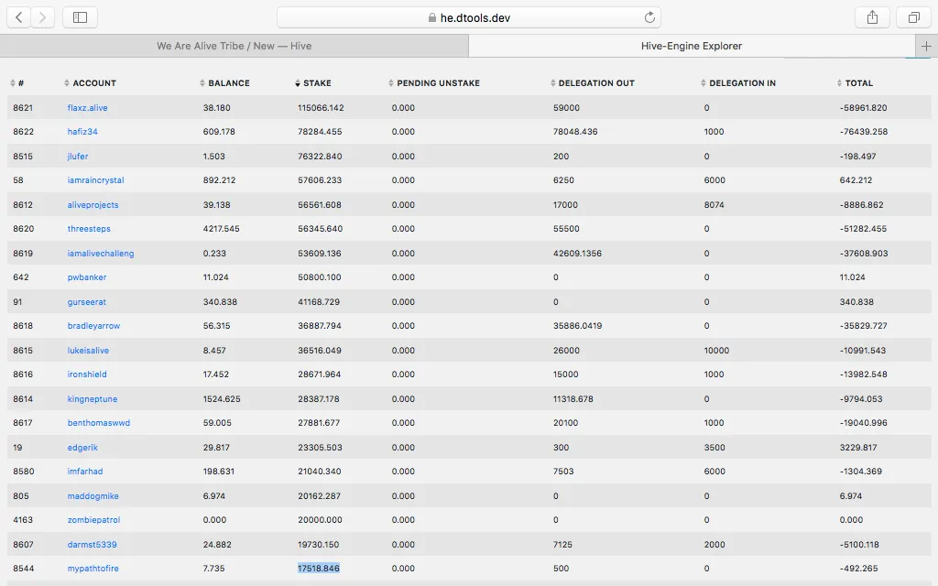The image size is (938, 586).
Task: Open the Share sheet icon
Action: pyautogui.click(x=872, y=17)
